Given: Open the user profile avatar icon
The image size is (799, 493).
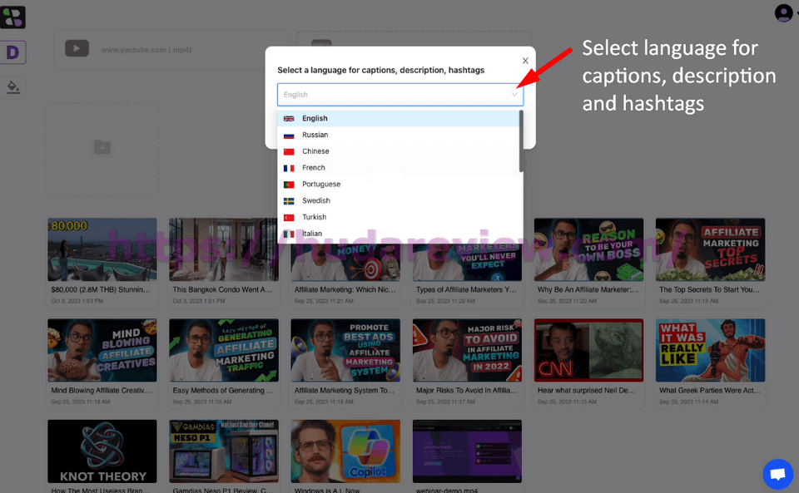Looking at the screenshot, I should pos(783,13).
